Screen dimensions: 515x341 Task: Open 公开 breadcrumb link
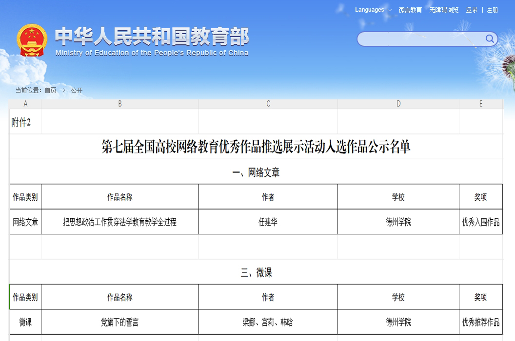pos(77,90)
